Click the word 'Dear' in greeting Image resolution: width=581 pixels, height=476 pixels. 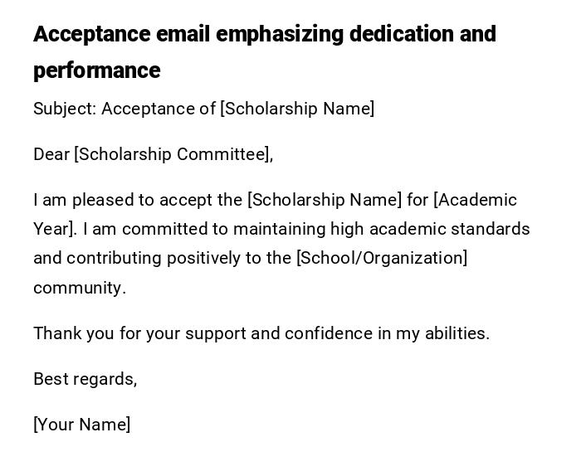pyautogui.click(x=51, y=154)
